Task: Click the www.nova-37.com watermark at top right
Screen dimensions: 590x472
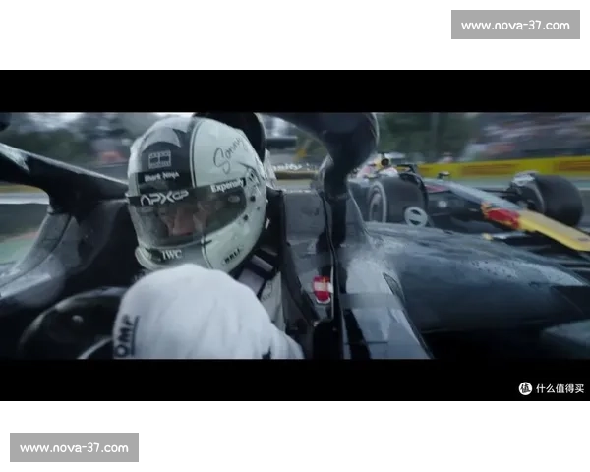Action: coord(514,25)
